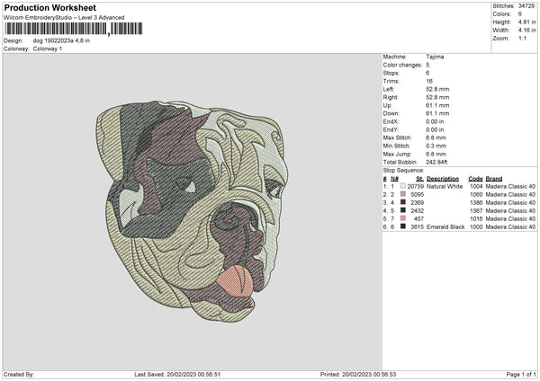Click the 'Printed' timestamp
Screen dimensions: 540x381
pyautogui.click(x=358, y=375)
